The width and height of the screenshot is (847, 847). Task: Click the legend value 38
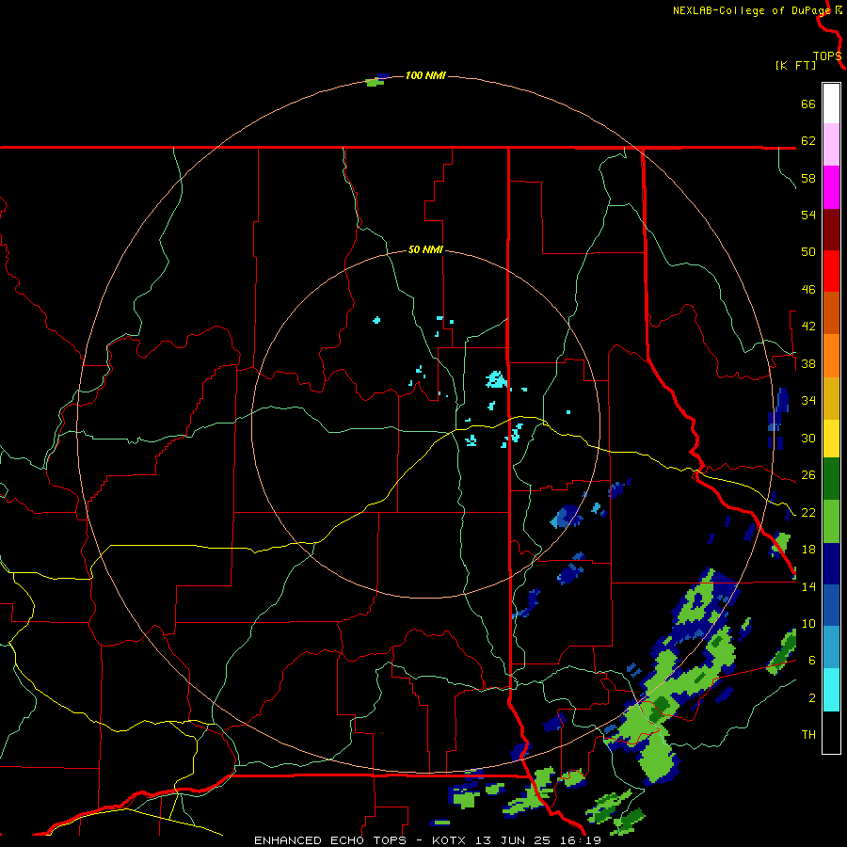808,364
